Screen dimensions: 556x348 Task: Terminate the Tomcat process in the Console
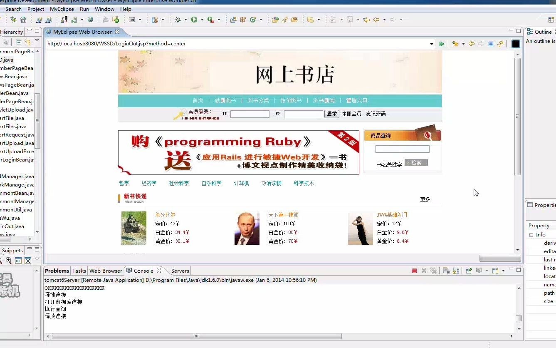pyautogui.click(x=415, y=270)
